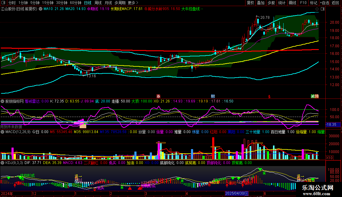Click the MA20: 14.93 readout
The width and height of the screenshot is (342, 197).
[x=75, y=9]
